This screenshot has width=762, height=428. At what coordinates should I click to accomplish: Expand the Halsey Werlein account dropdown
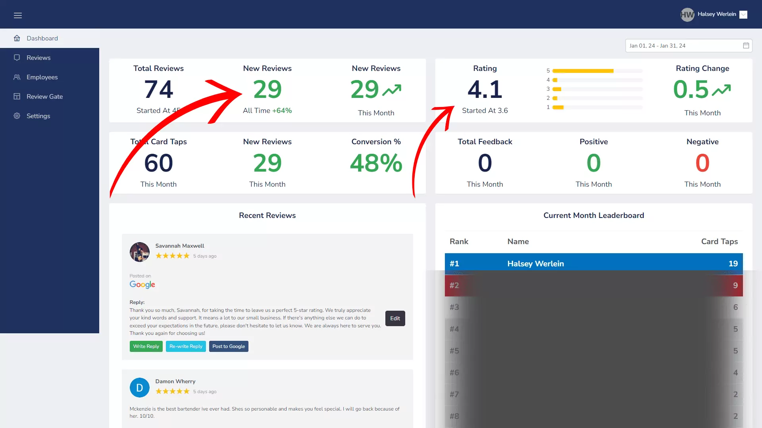coord(743,15)
